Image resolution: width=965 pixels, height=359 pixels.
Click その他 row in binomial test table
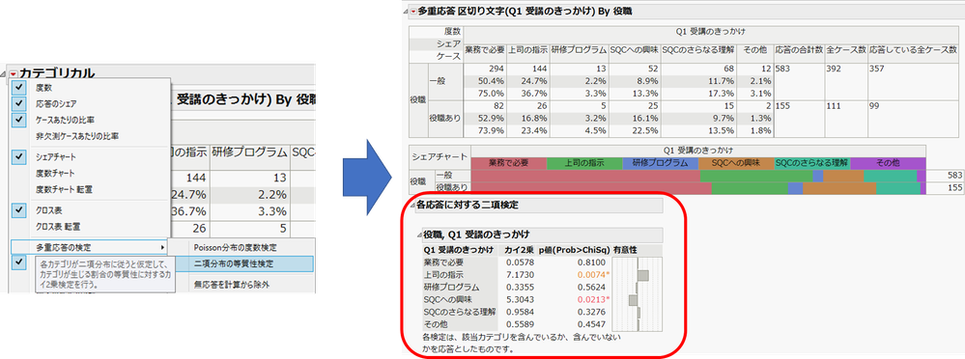(x=516, y=324)
